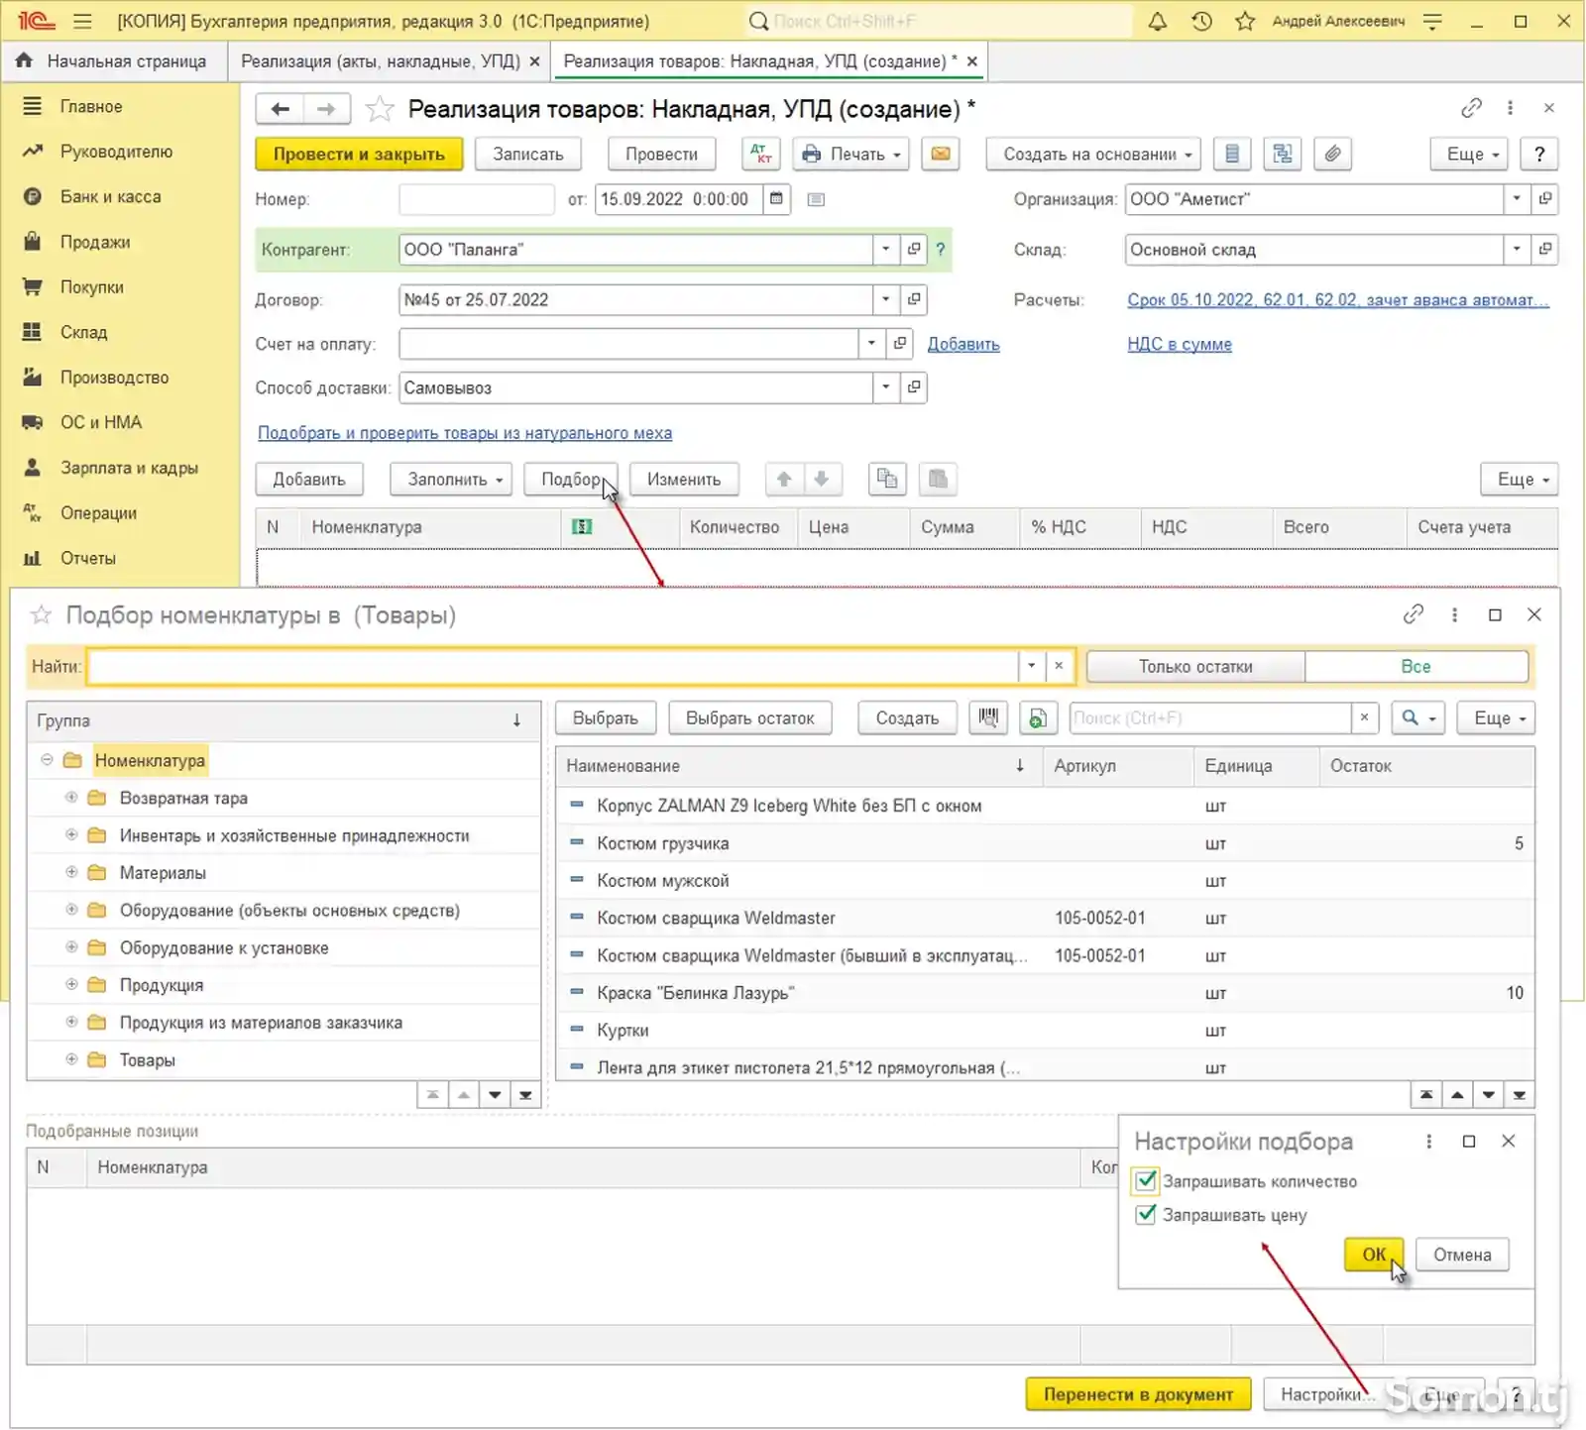Move row up arrow in document table
This screenshot has width=1586, height=1430.
click(784, 480)
